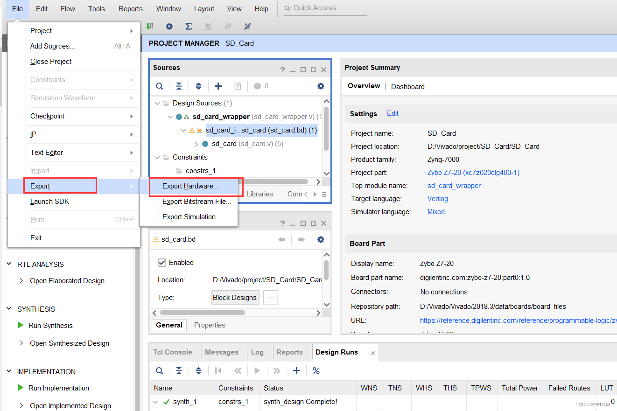Expand Open Elaborated Design
This screenshot has width=617, height=411.
click(x=21, y=281)
